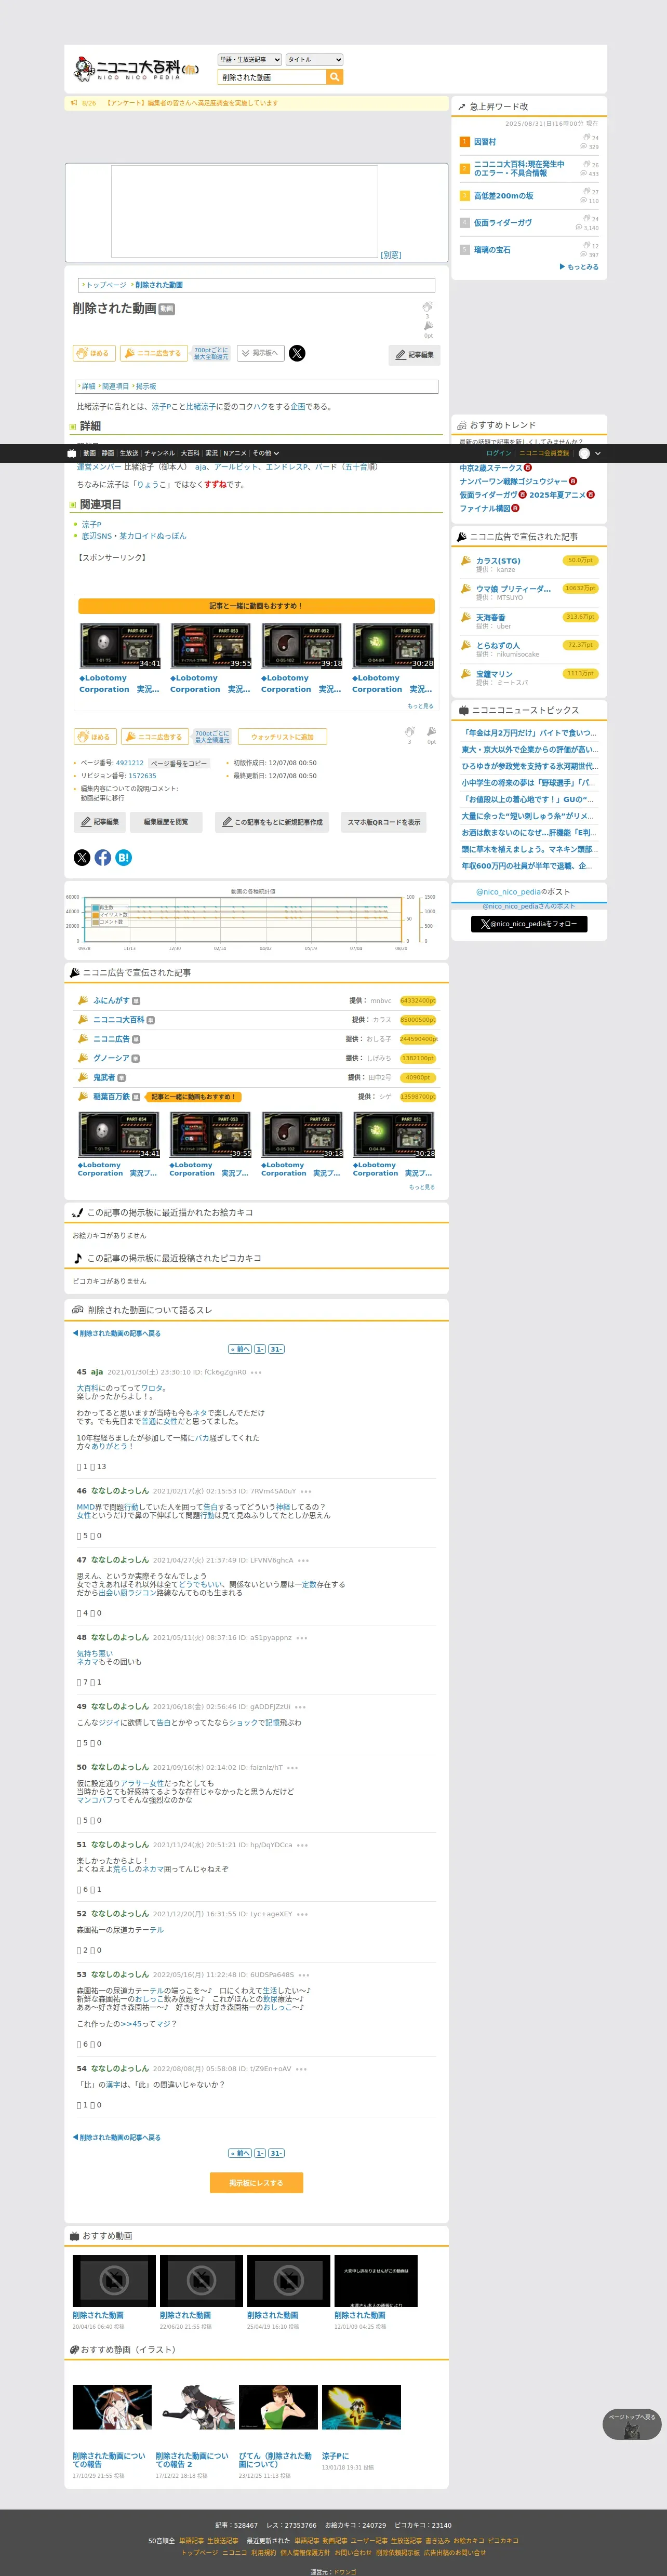Open the 高低差200mの坂 ranking entry
Image resolution: width=667 pixels, height=2576 pixels.
point(503,196)
